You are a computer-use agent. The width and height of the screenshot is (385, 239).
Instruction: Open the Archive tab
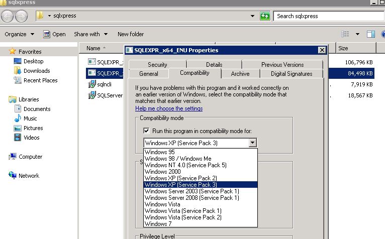coord(240,74)
